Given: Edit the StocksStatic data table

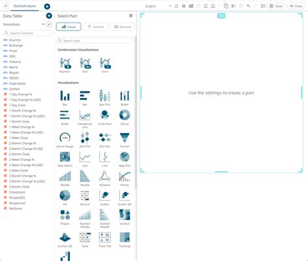Looking at the screenshot, I should point(49,25).
